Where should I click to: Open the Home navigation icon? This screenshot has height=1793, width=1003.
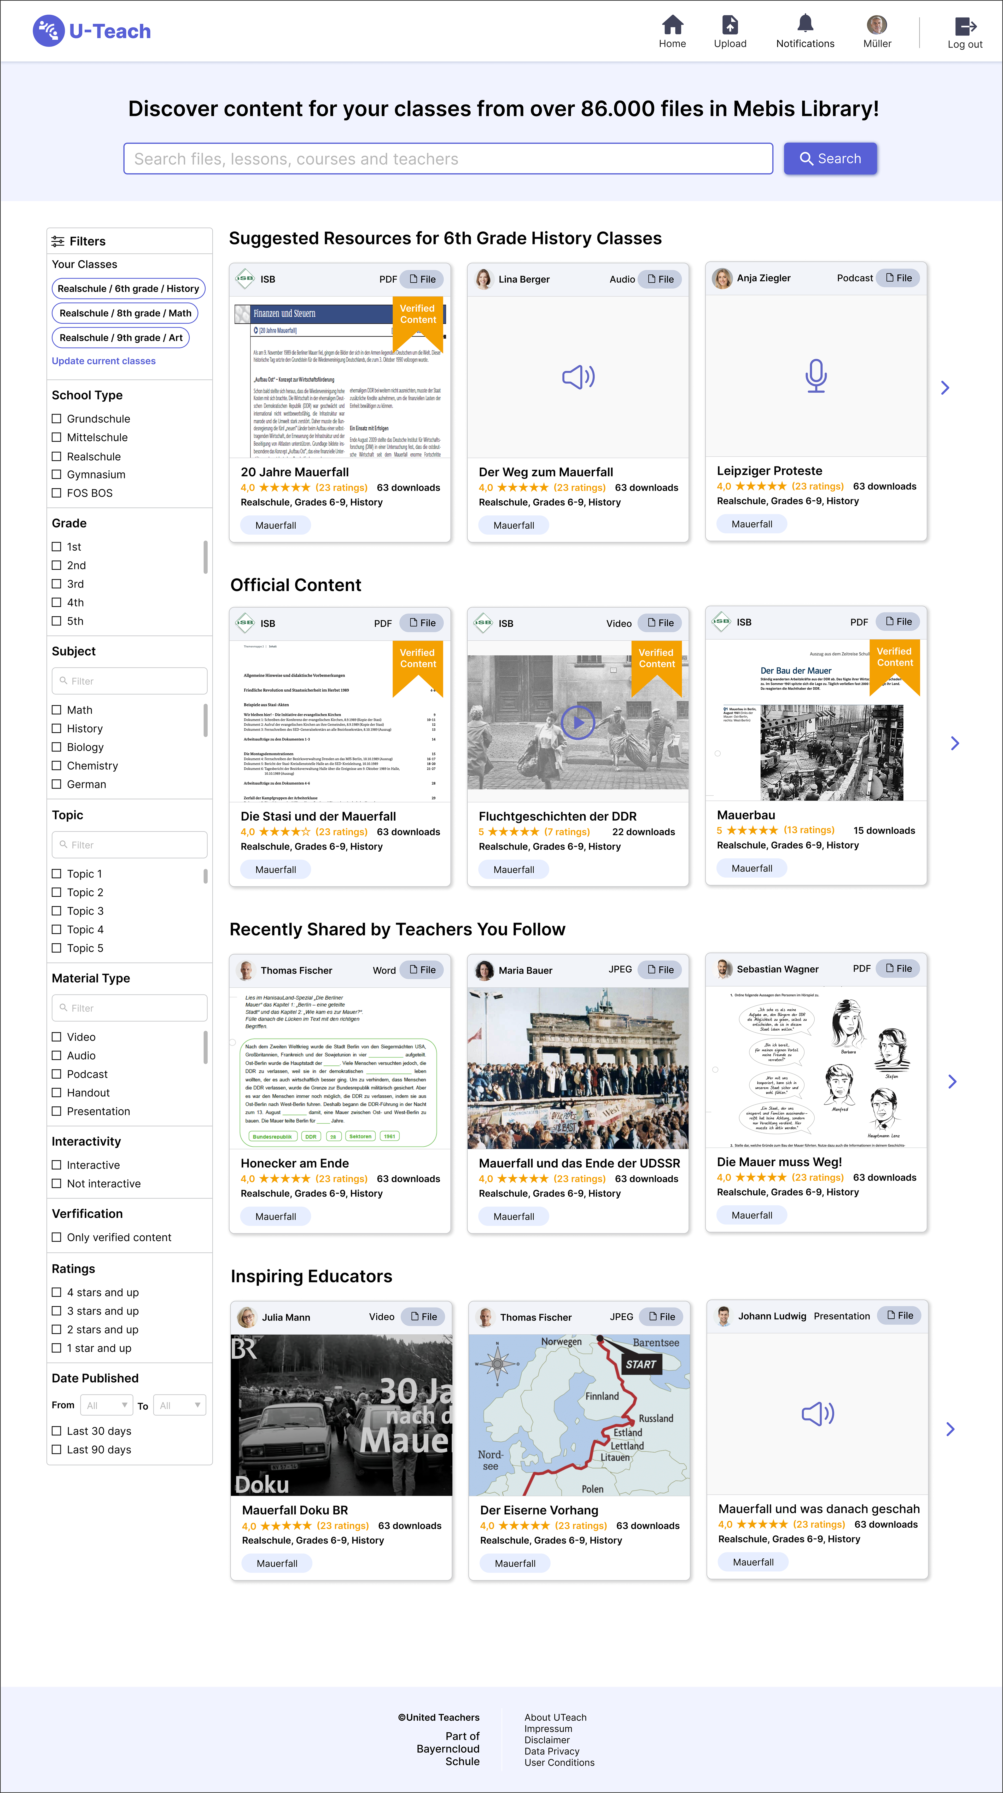672,25
